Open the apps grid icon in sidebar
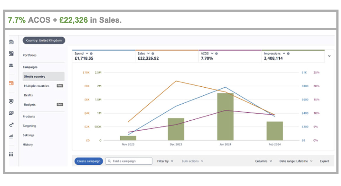The image size is (341, 186). [11, 154]
